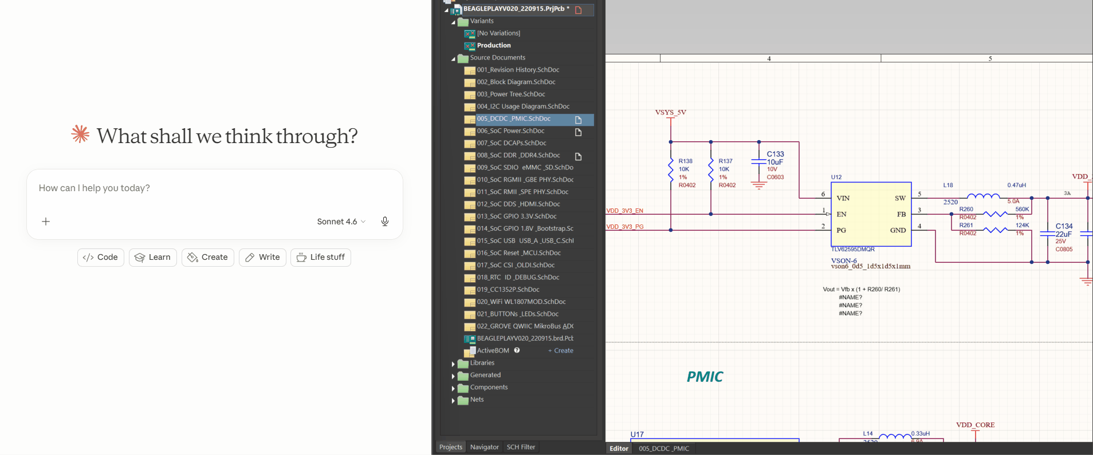Screen dimensions: 1093x455
Task: Select the PMIC title text on the schematic
Action: tap(705, 377)
